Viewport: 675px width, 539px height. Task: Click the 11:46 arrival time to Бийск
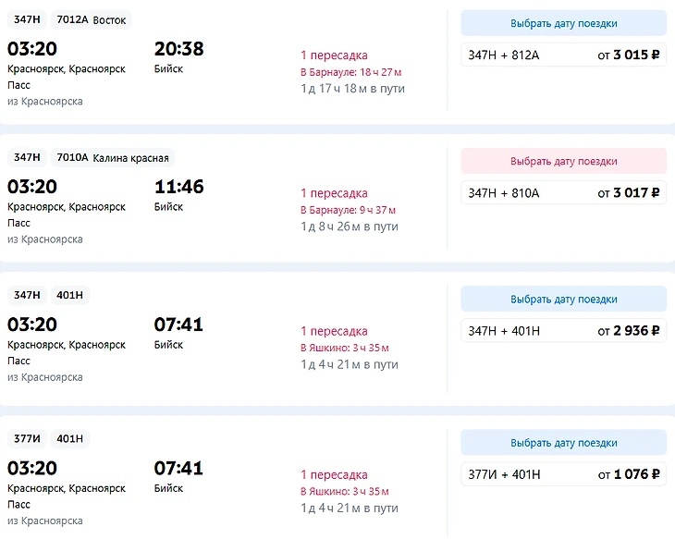pyautogui.click(x=178, y=187)
